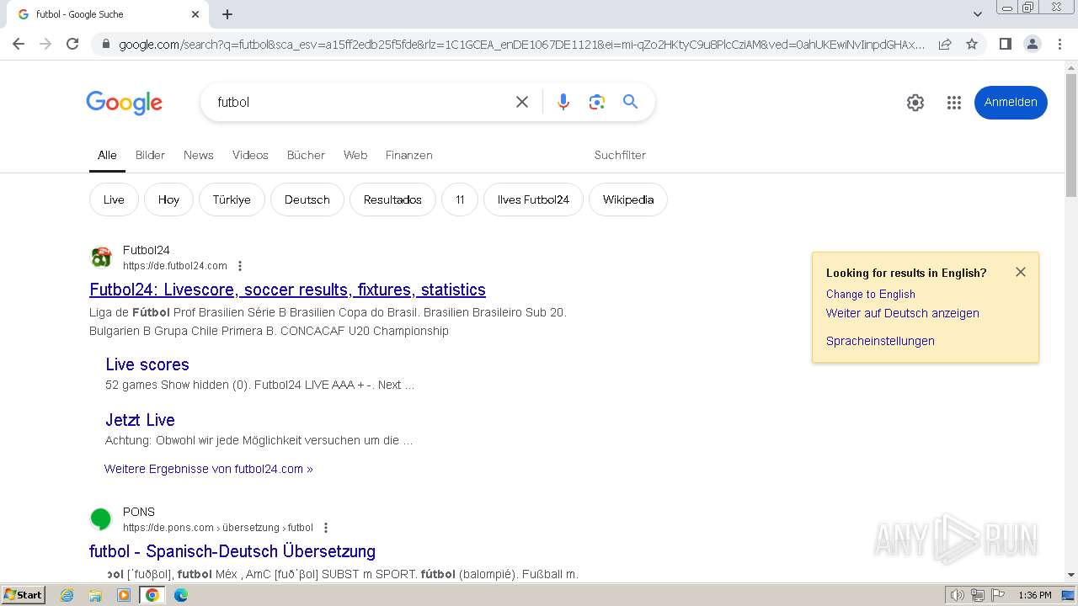Close the futbol - Google Suche tab
1078x606 pixels.
pyautogui.click(x=195, y=14)
